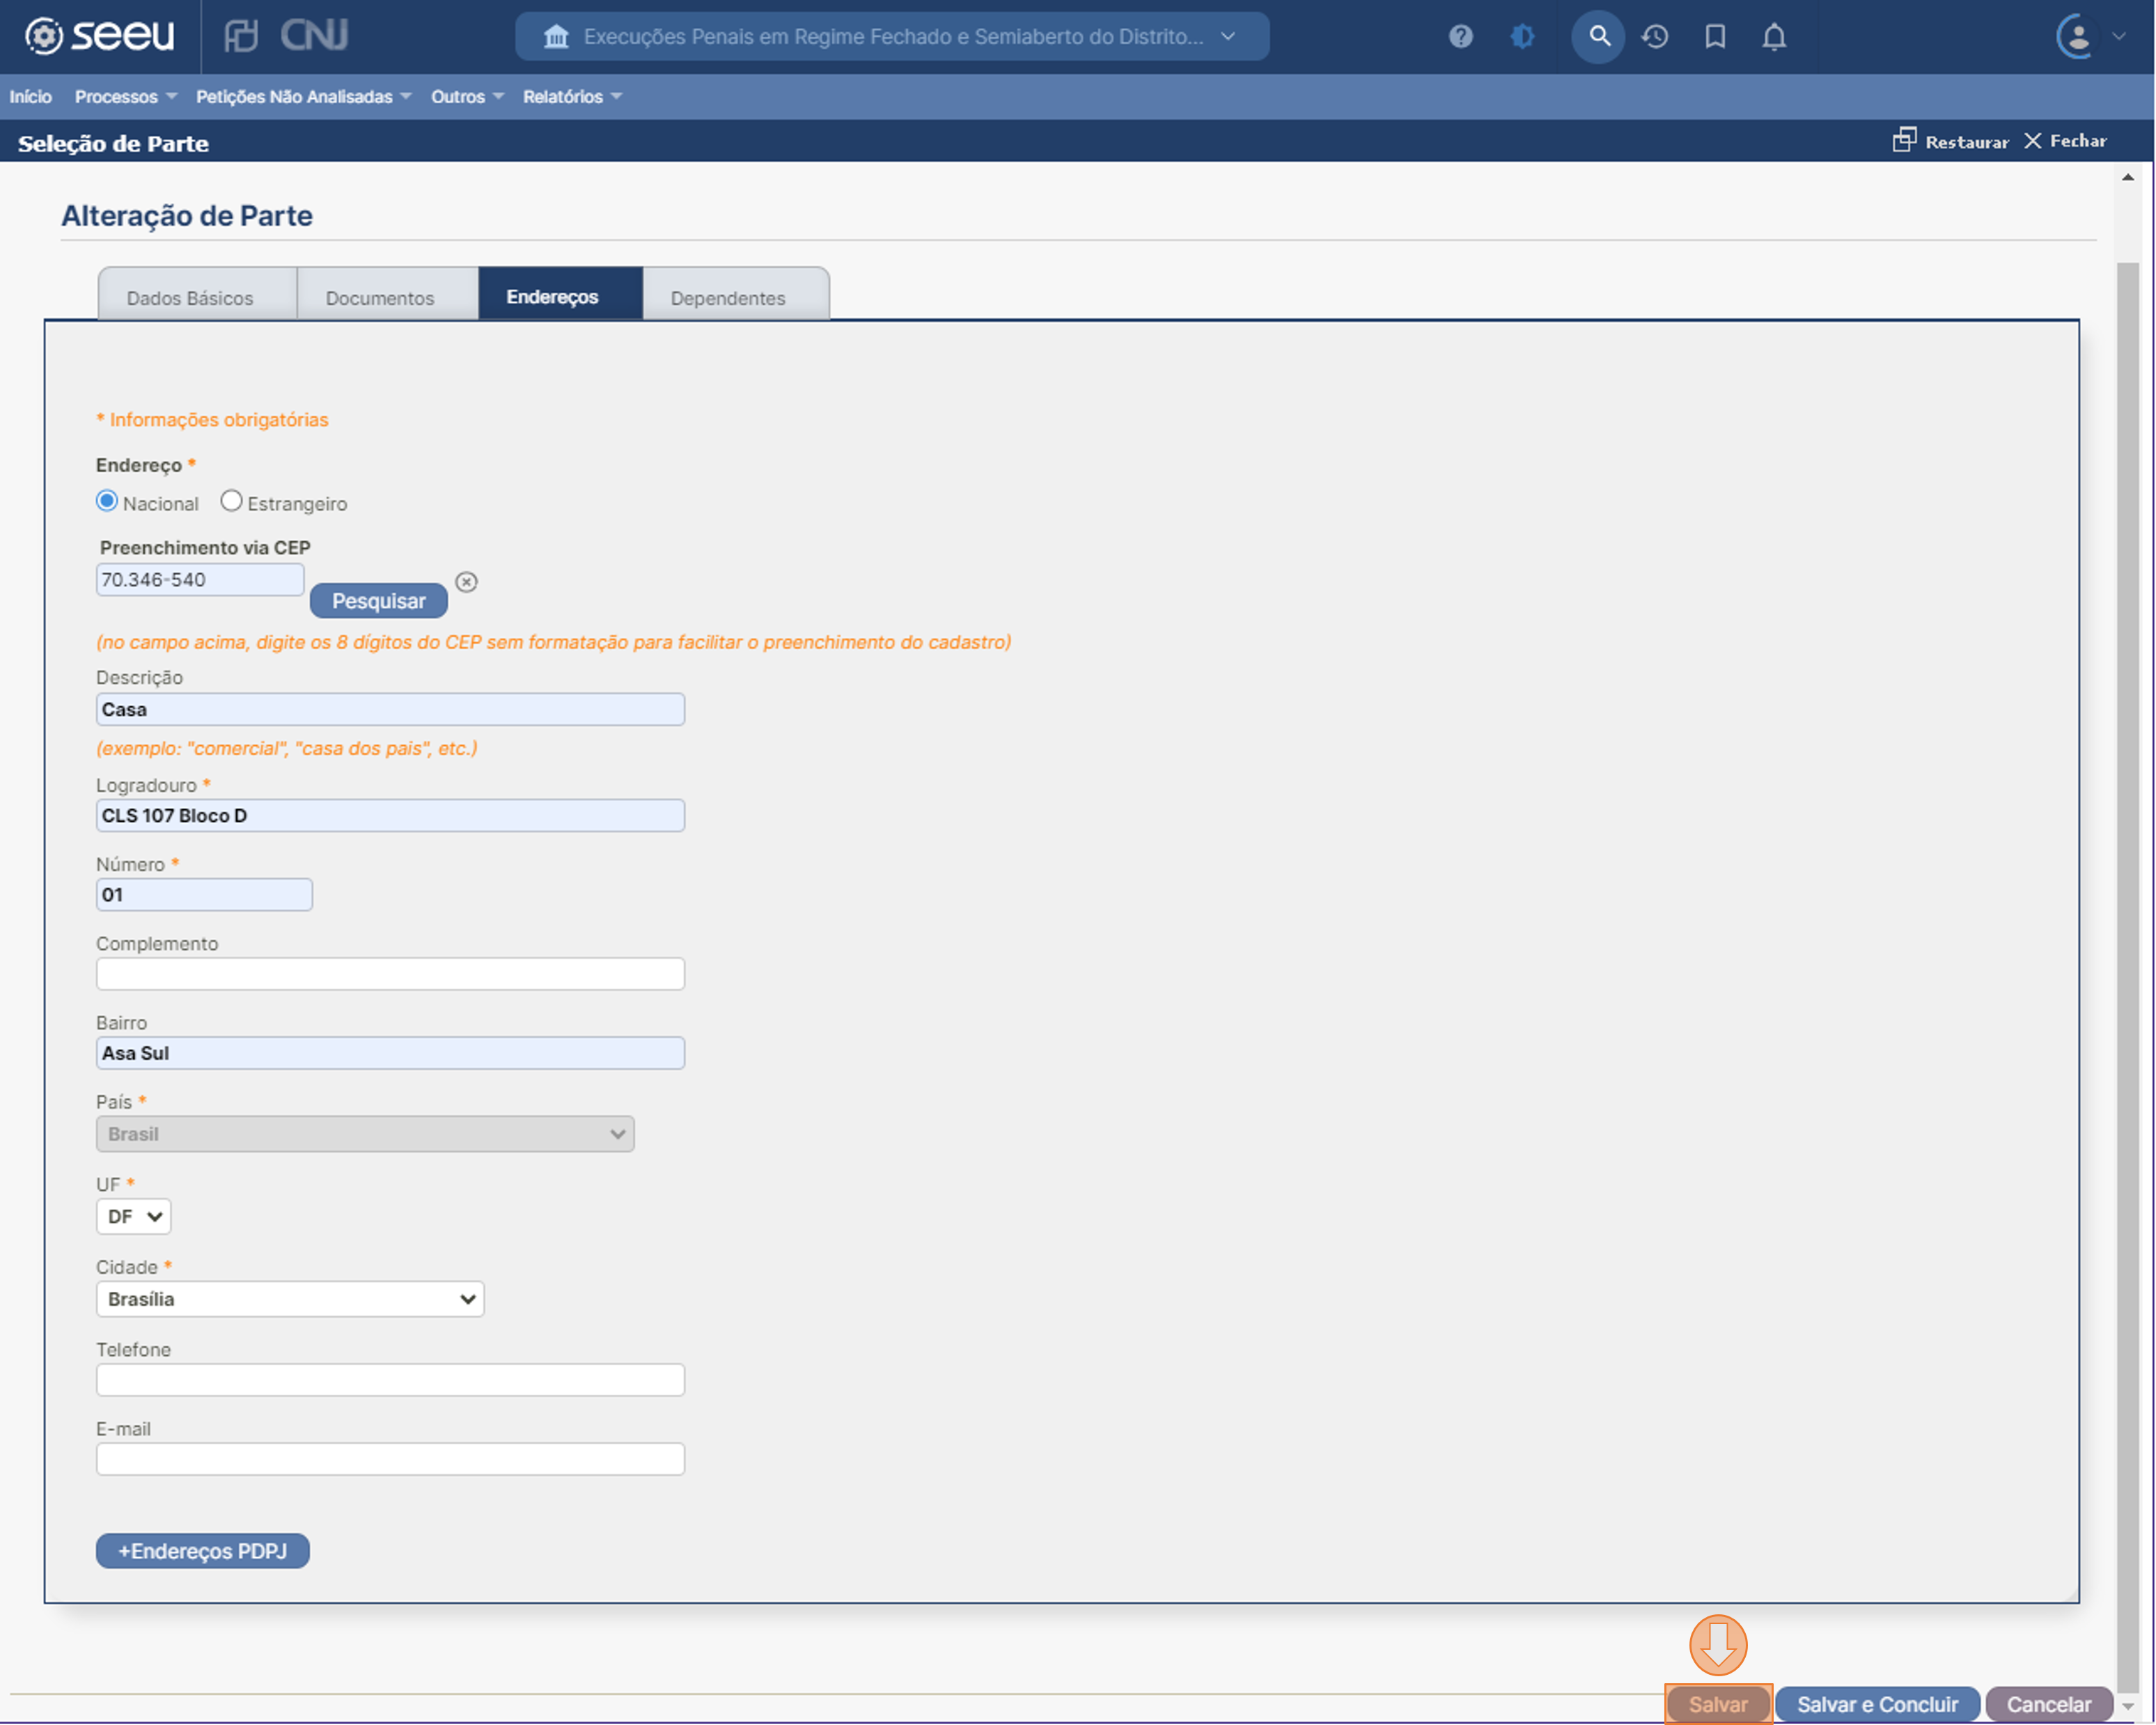Click the Restaurar window icon
This screenshot has height=1725, width=2156.
pyautogui.click(x=1904, y=140)
